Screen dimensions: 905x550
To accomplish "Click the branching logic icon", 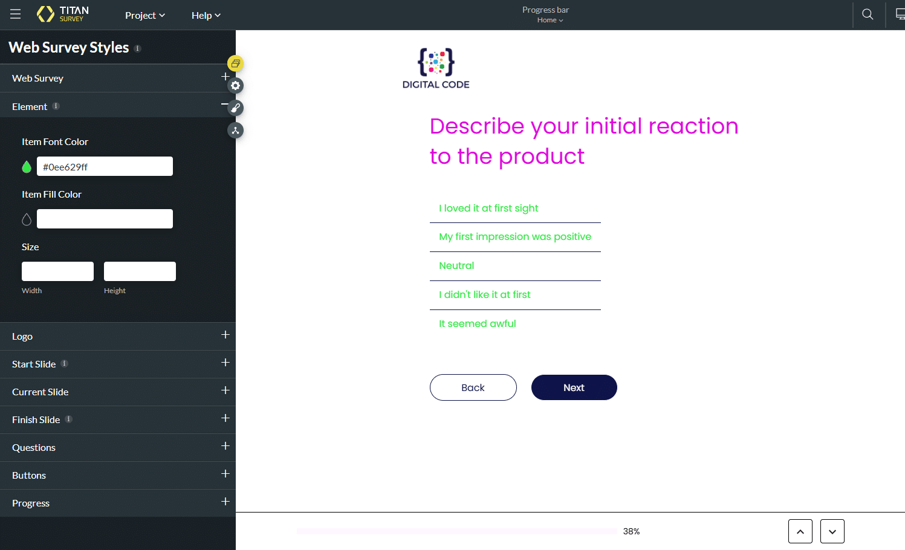I will click(235, 131).
